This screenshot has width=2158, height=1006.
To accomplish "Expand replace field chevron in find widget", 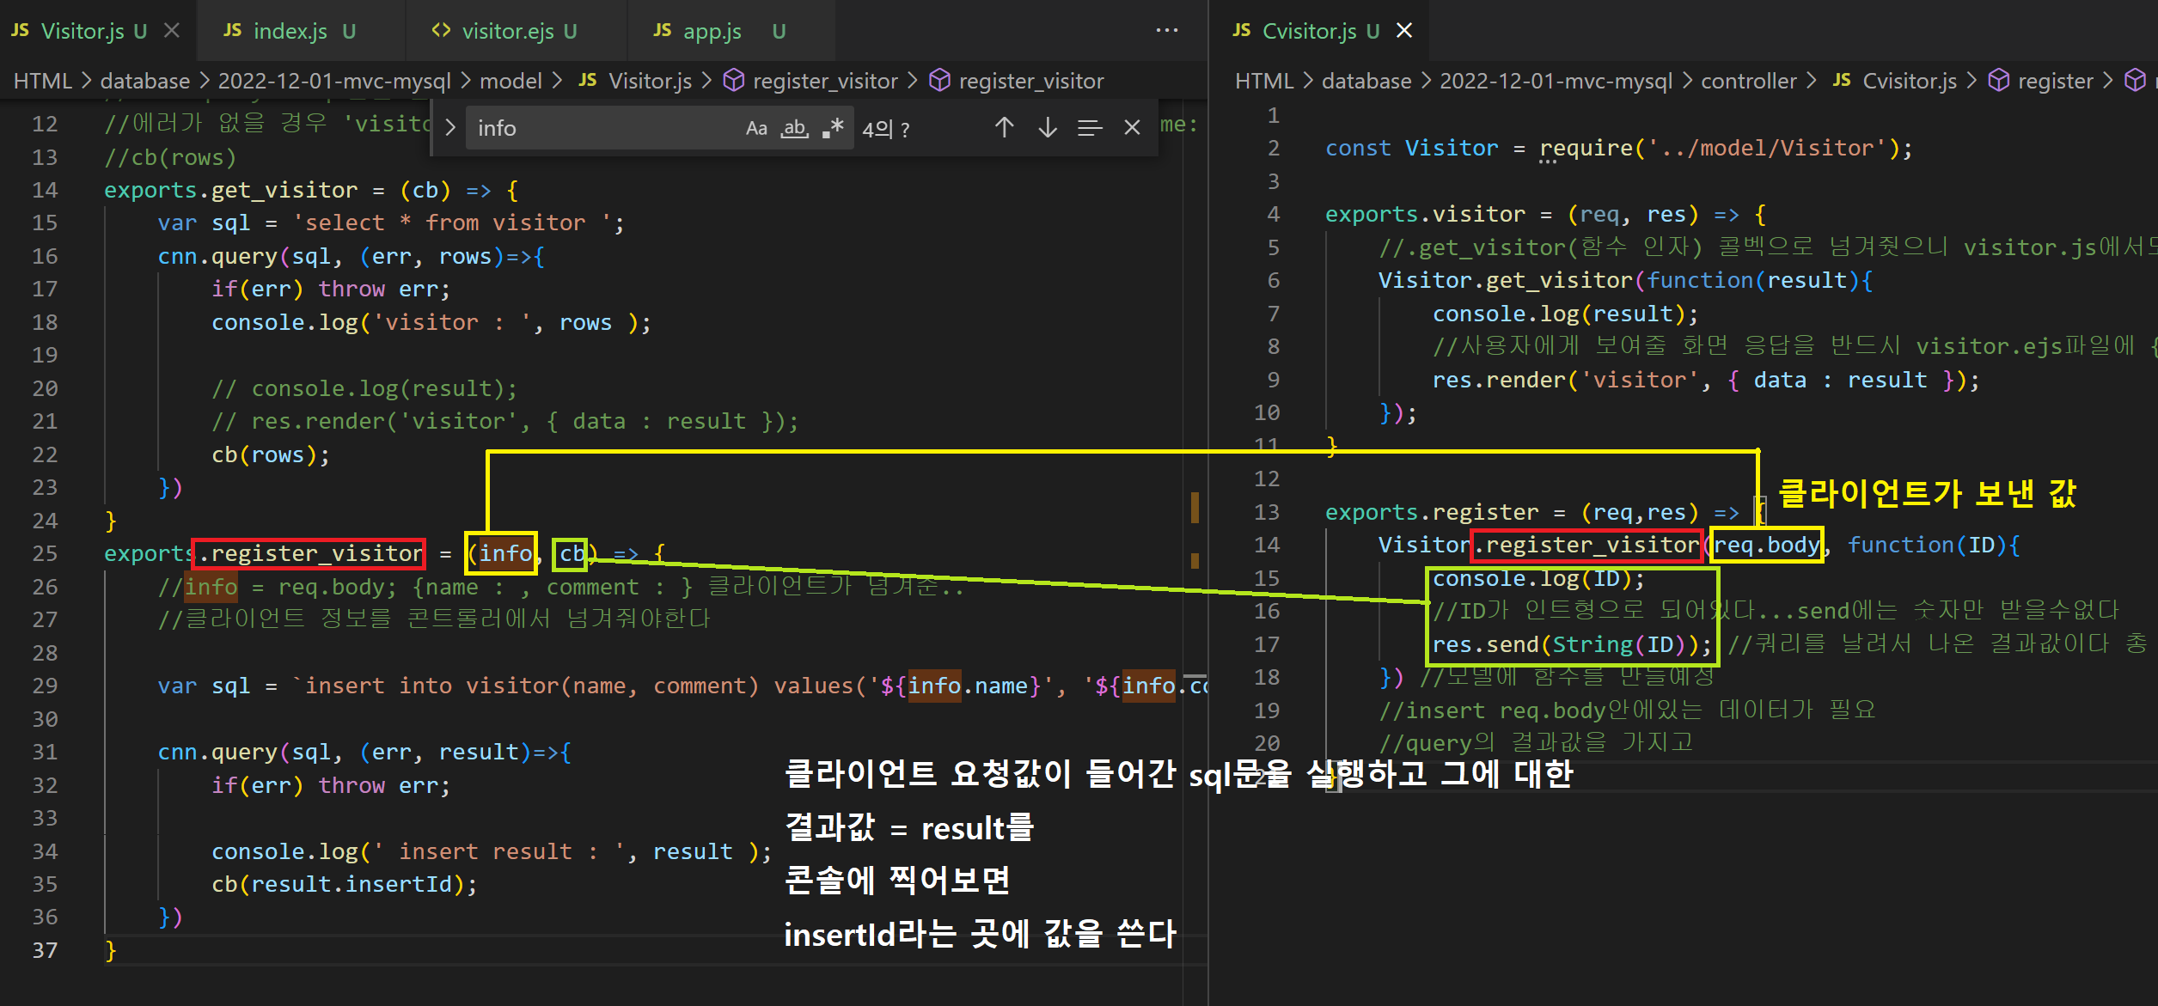I will 449,128.
